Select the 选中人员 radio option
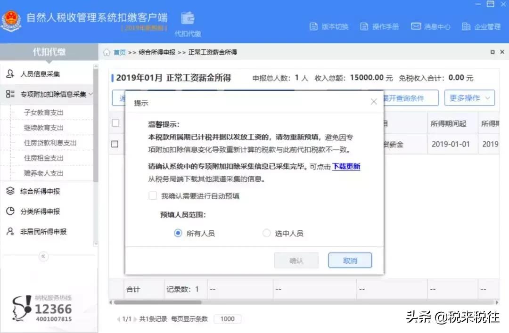 [x=267, y=232]
